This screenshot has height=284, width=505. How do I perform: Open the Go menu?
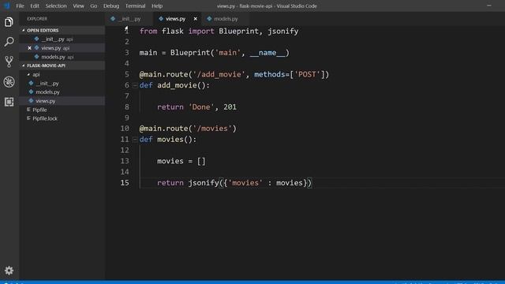[94, 6]
